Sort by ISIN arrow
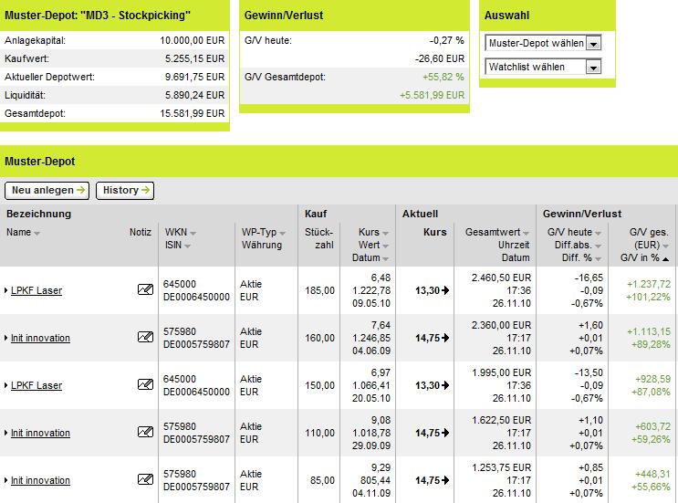Image resolution: width=678 pixels, height=503 pixels. point(187,246)
